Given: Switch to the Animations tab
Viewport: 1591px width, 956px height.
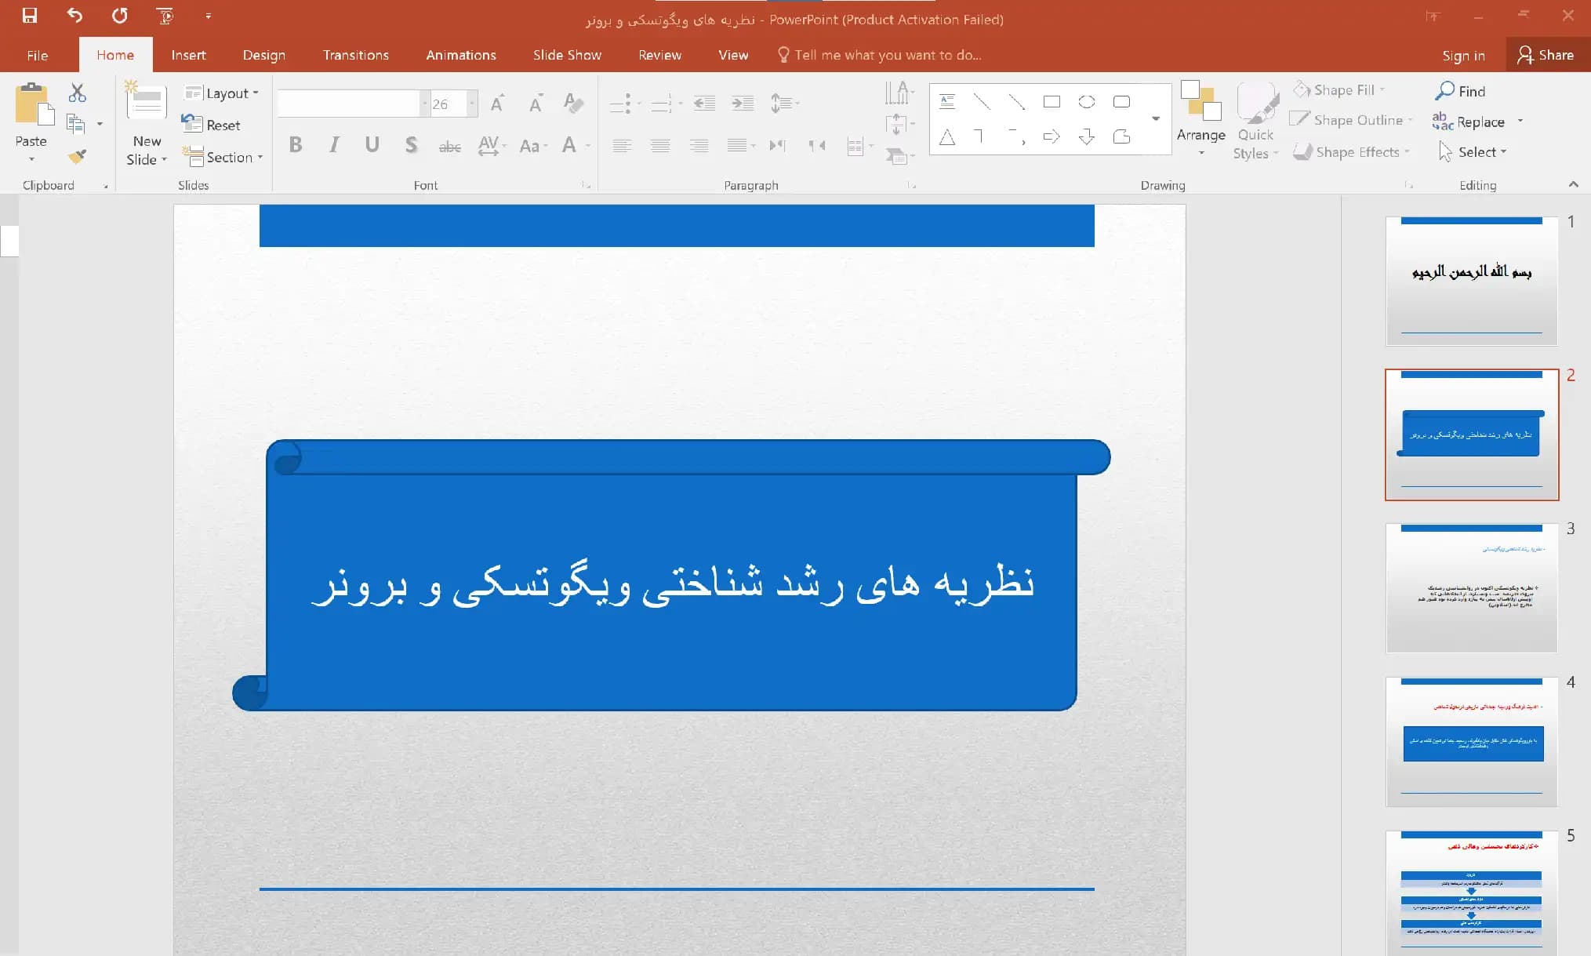Looking at the screenshot, I should click(x=460, y=55).
